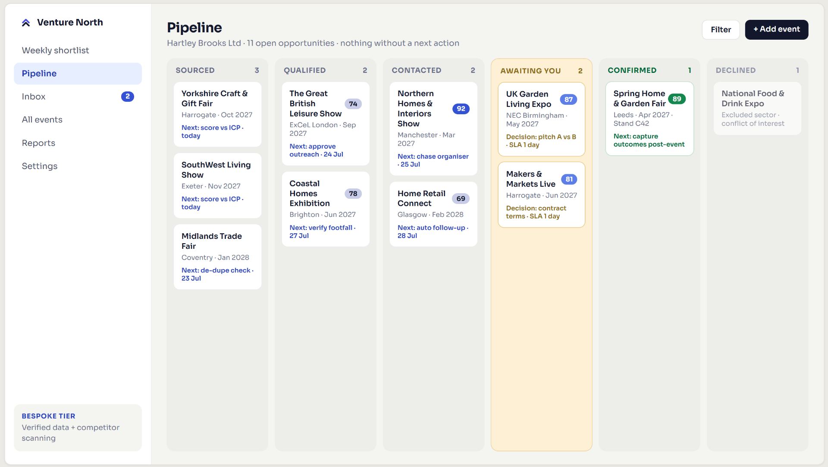
Task: Open Northern Homes & Interiors Show card
Action: [433, 129]
